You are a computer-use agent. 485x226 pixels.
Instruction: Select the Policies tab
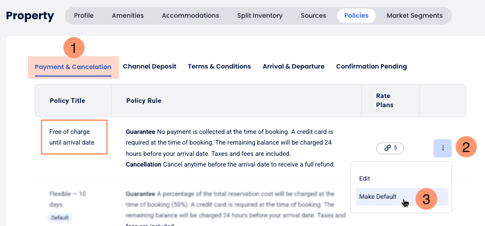click(356, 16)
